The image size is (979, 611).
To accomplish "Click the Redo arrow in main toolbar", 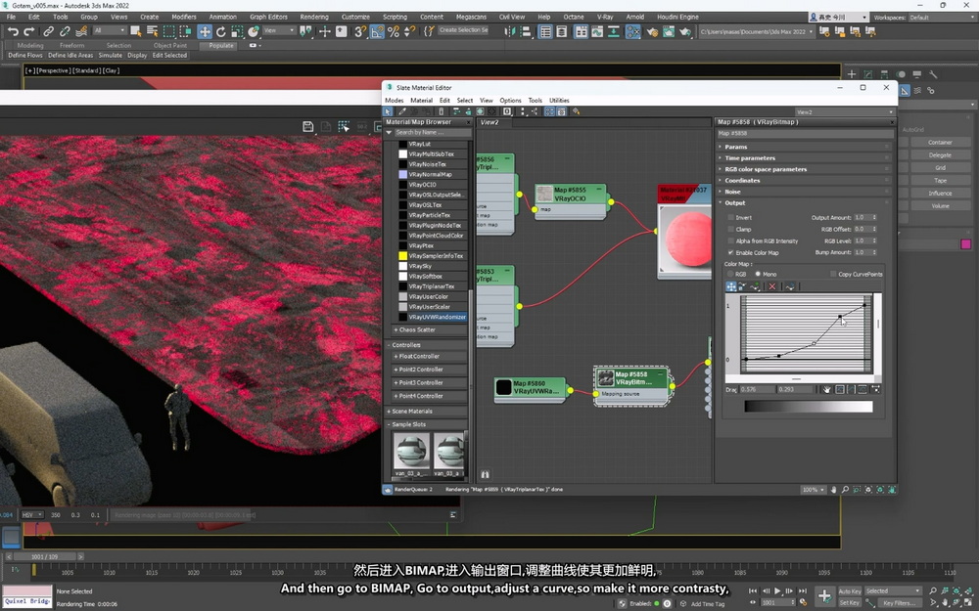I will 29,31.
